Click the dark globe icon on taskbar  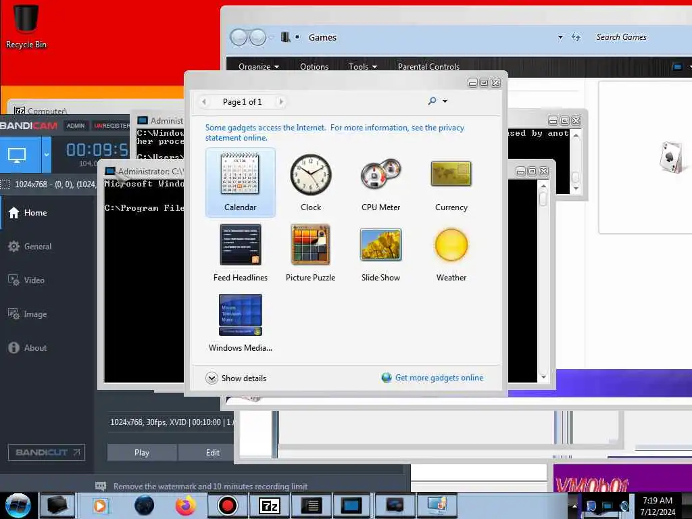tap(144, 505)
